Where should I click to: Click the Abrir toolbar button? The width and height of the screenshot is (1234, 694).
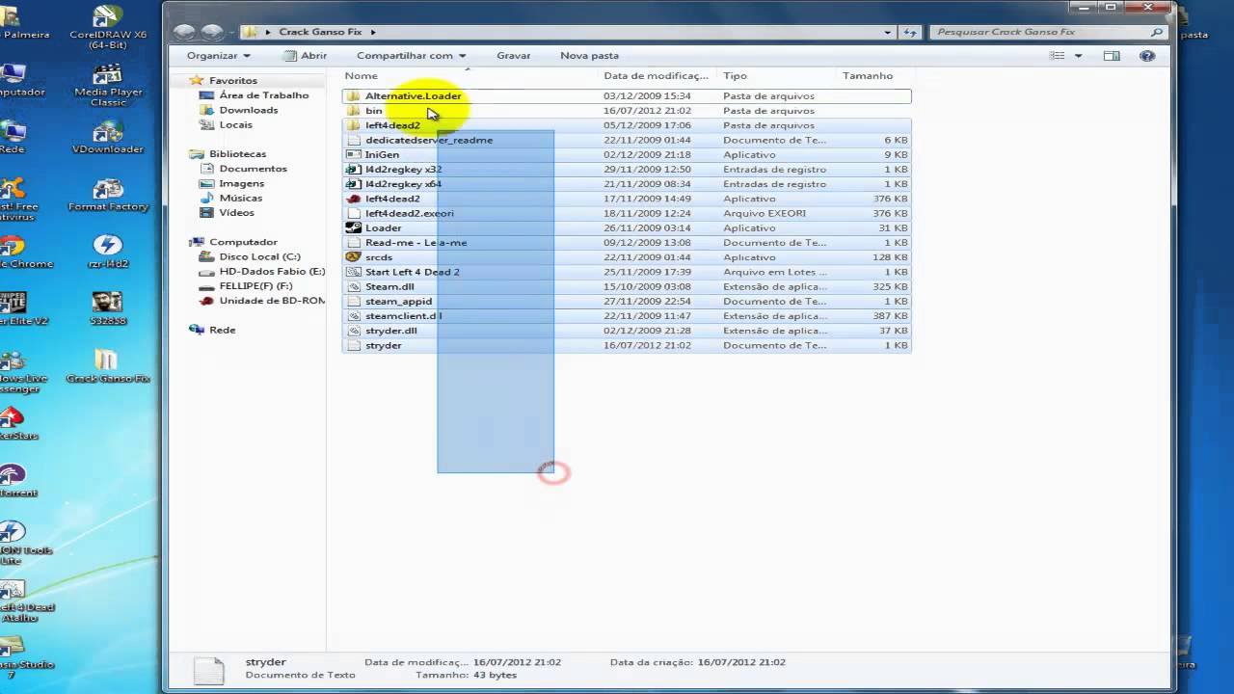[305, 56]
